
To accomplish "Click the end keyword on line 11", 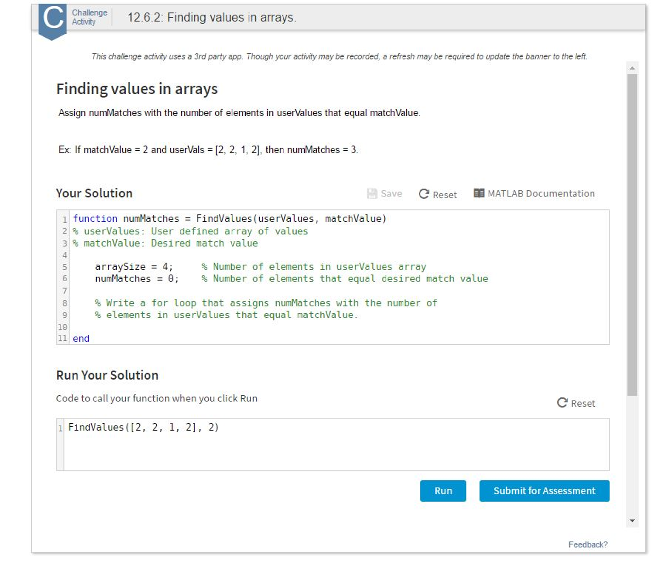I will coord(81,338).
